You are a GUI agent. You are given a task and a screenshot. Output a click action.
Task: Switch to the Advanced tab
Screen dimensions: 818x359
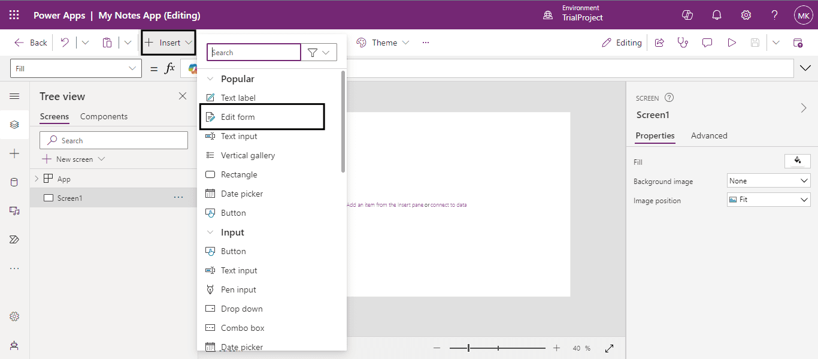click(709, 135)
